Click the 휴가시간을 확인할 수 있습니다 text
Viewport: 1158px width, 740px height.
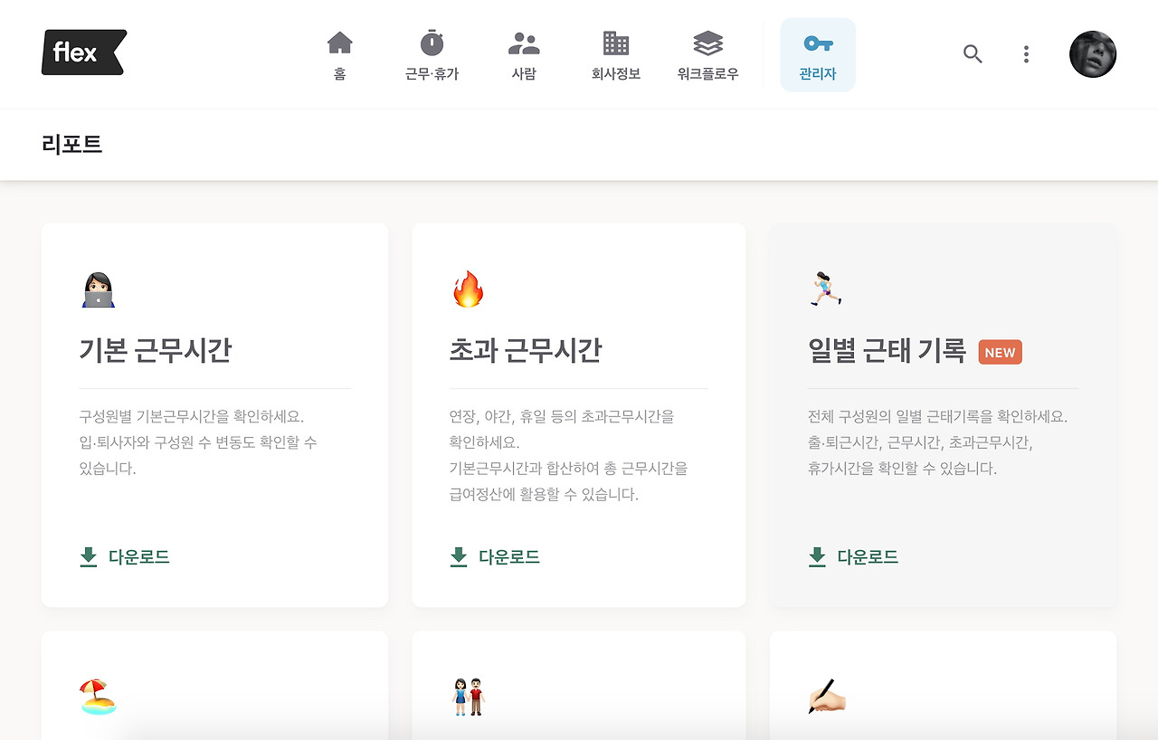(902, 469)
